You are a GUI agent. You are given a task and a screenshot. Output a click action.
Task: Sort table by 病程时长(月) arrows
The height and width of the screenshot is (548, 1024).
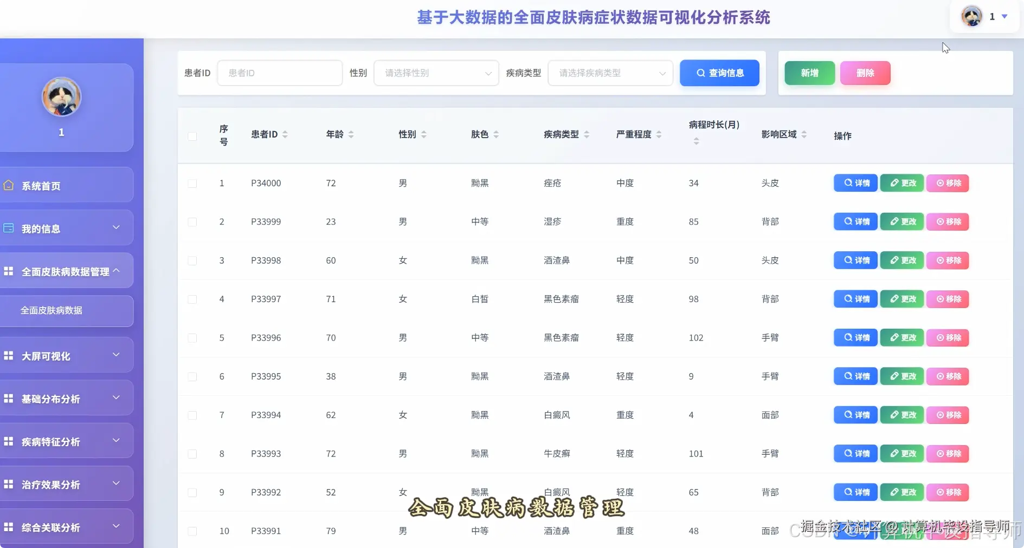pos(696,141)
